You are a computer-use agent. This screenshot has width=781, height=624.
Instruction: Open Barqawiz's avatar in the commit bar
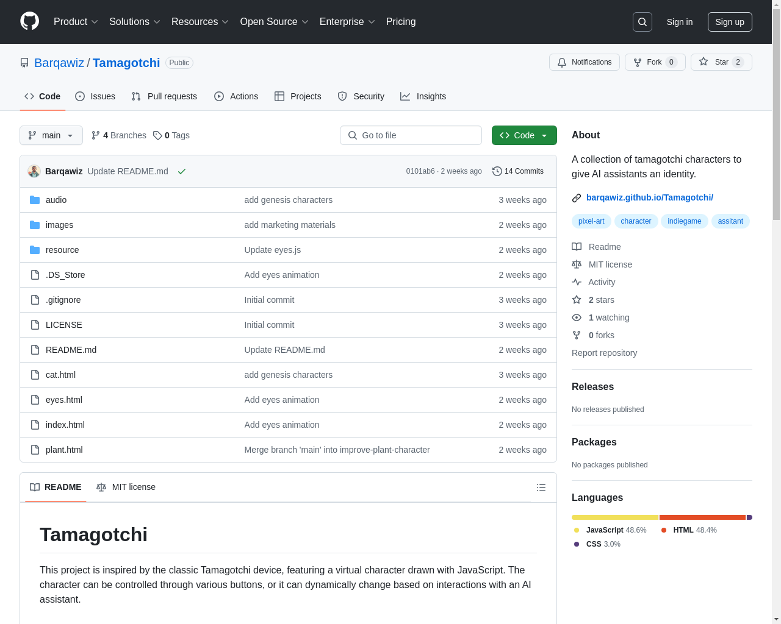click(34, 171)
